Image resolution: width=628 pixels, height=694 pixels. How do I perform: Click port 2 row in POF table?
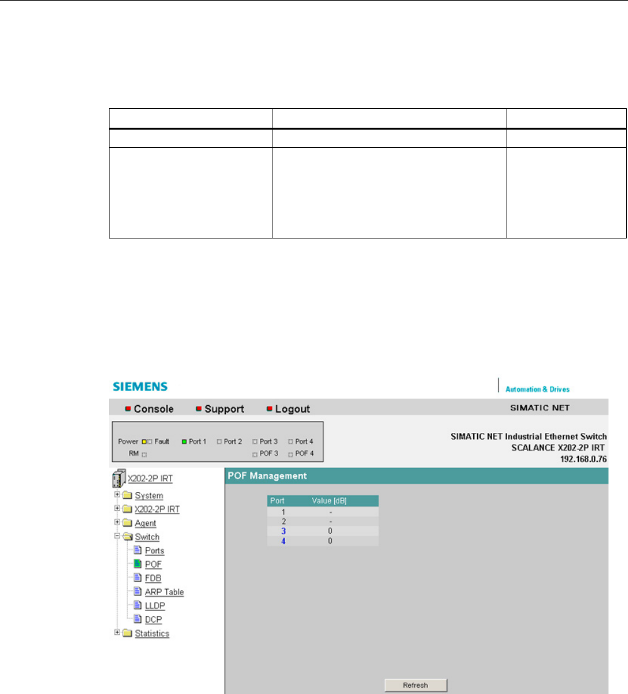[x=323, y=522]
